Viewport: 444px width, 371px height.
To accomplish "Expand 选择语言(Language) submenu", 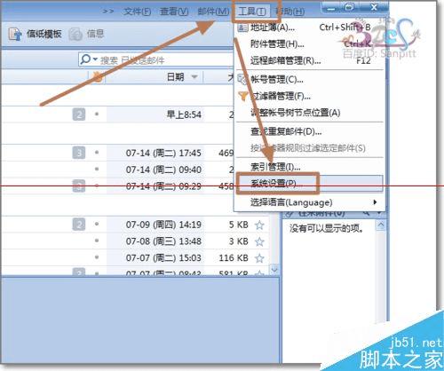I will point(309,202).
